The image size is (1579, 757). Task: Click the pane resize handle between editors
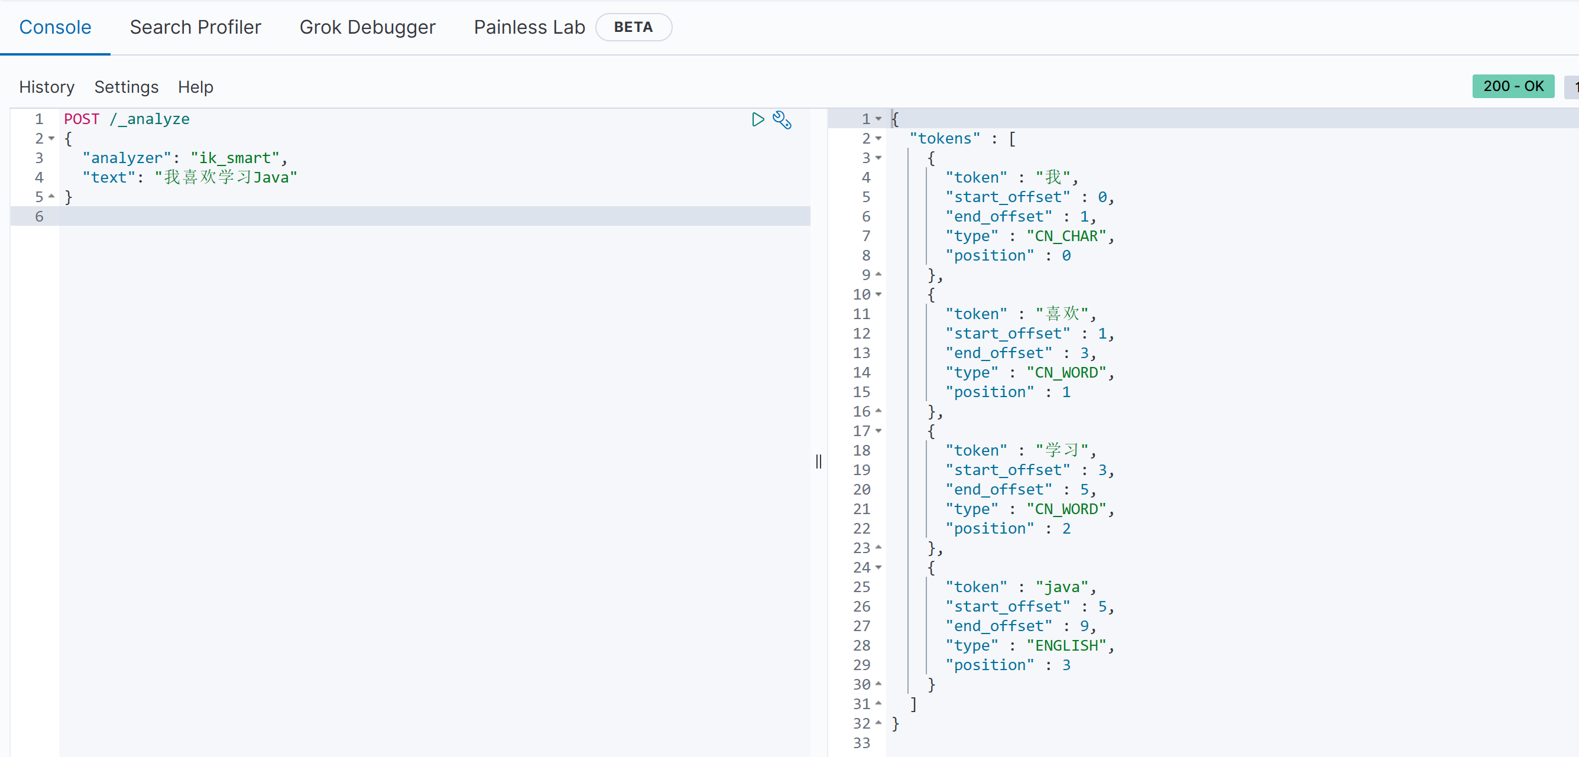point(818,461)
